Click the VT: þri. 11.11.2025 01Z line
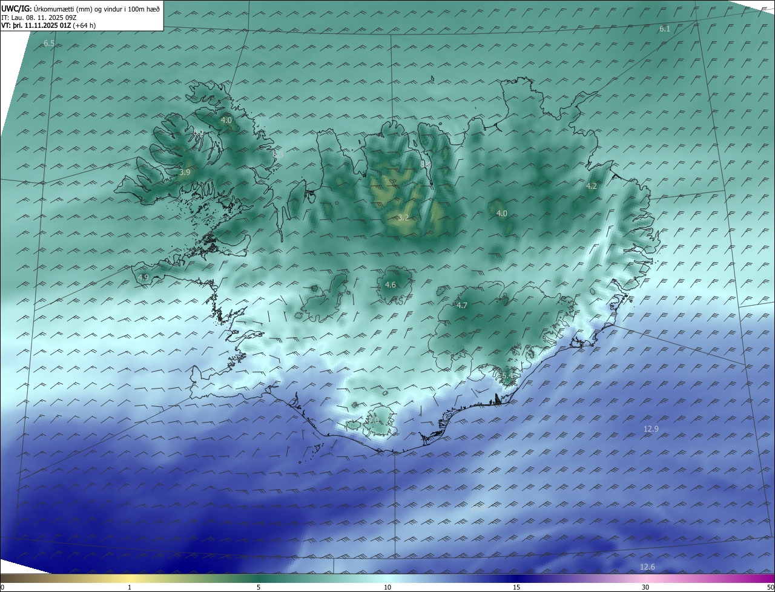775x592 pixels. 48,25
